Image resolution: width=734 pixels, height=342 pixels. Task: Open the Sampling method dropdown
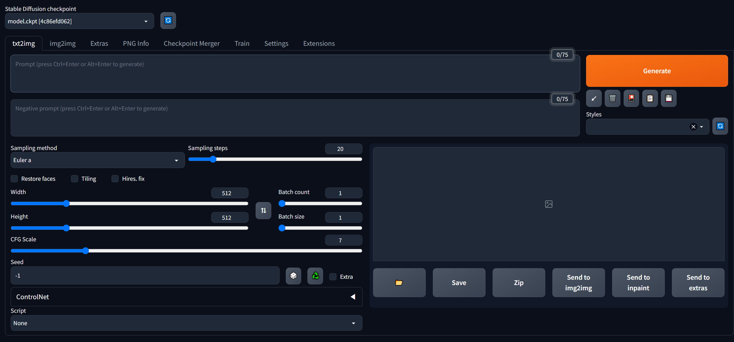click(97, 160)
